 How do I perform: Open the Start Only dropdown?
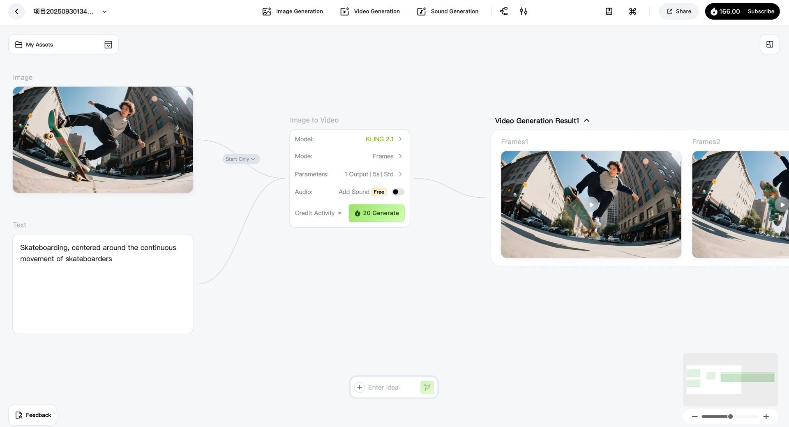coord(241,159)
